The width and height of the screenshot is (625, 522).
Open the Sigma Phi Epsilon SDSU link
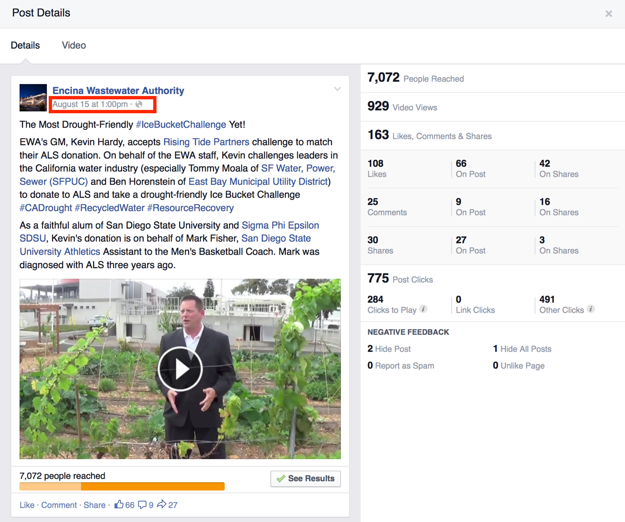pos(169,232)
